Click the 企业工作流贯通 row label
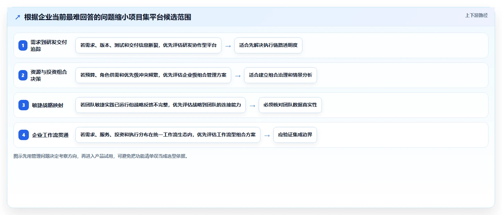 click(50, 135)
